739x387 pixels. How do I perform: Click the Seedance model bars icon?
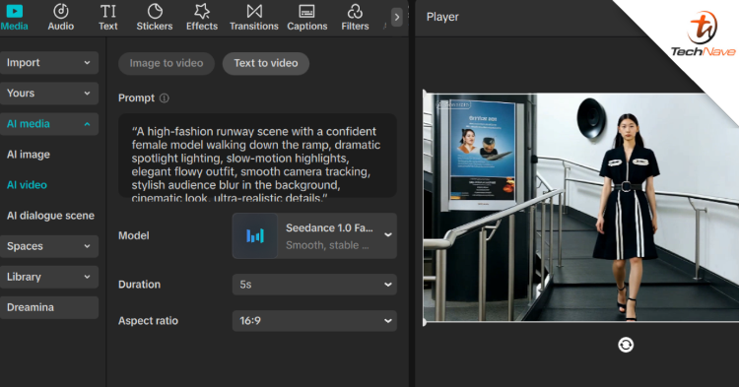pyautogui.click(x=255, y=236)
